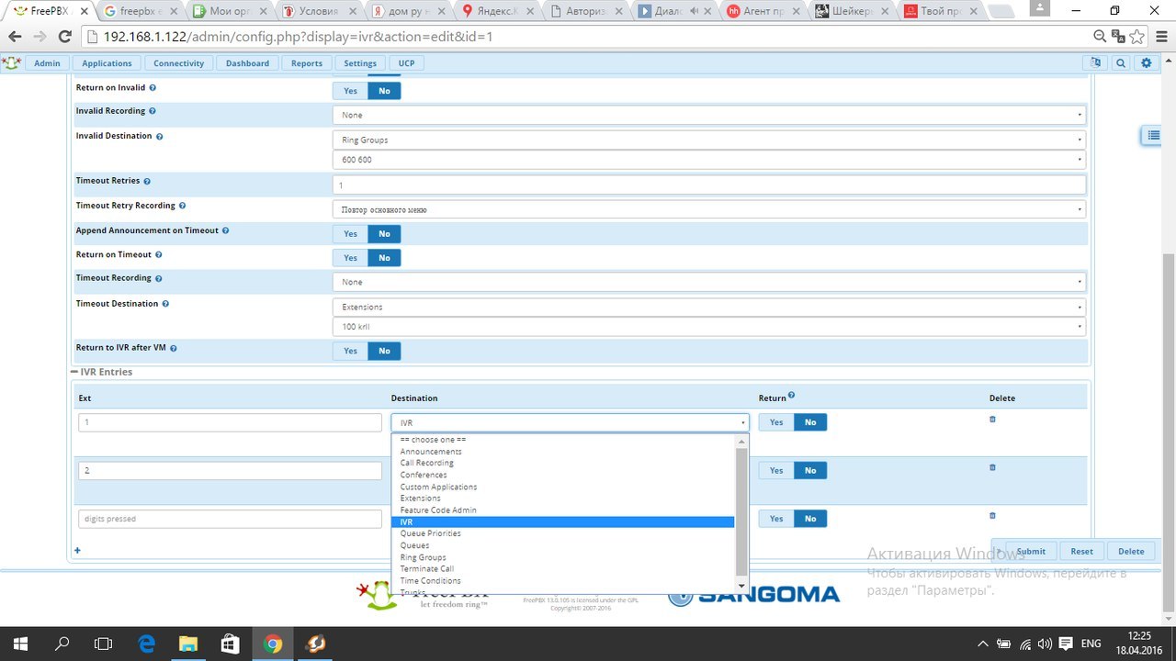The image size is (1176, 661).
Task: Set Return on Invalid to No
Action: 384,91
